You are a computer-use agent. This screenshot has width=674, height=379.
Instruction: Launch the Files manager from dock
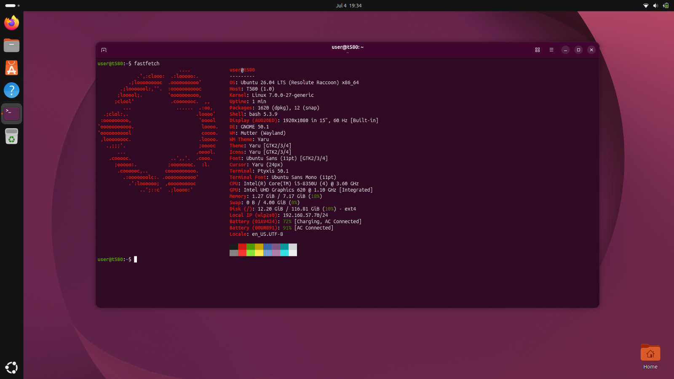click(x=11, y=45)
